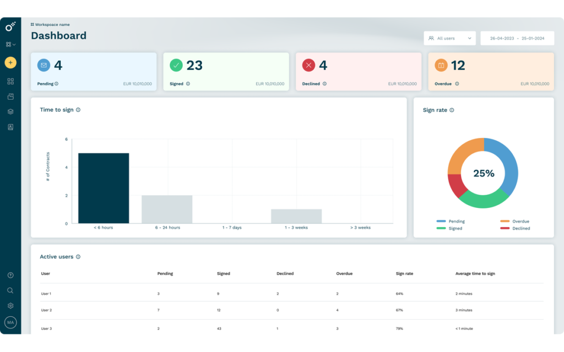The width and height of the screenshot is (564, 352).
Task: Click the yellow plus create button
Action: tap(10, 63)
